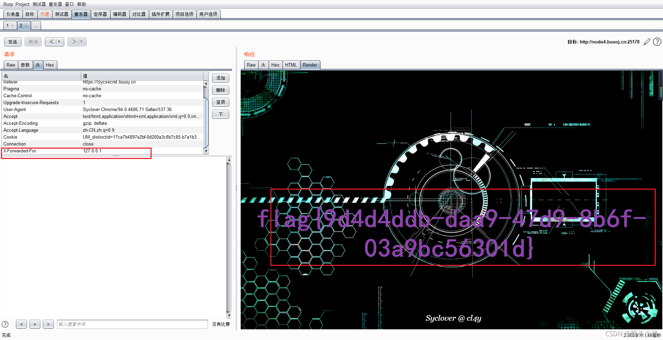Click 至顶 to move header to top

[x=221, y=102]
